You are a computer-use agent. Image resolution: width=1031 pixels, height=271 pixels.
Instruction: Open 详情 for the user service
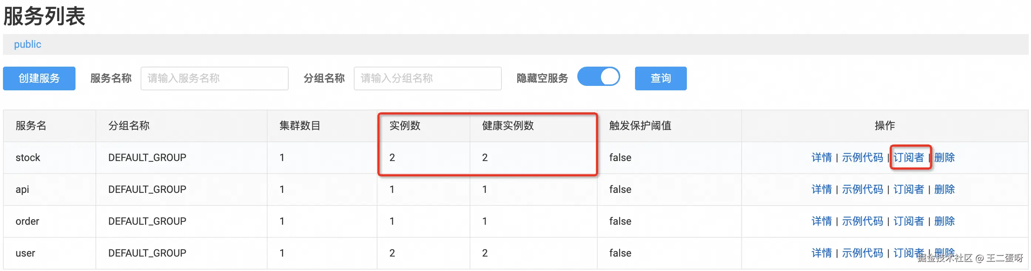click(821, 252)
